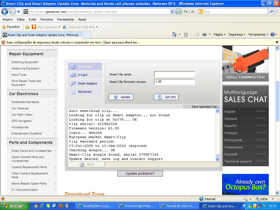Image resolution: width=280 pixels, height=210 pixels.
Task: Open the search provider dropdown arrow
Action: tap(276, 12)
